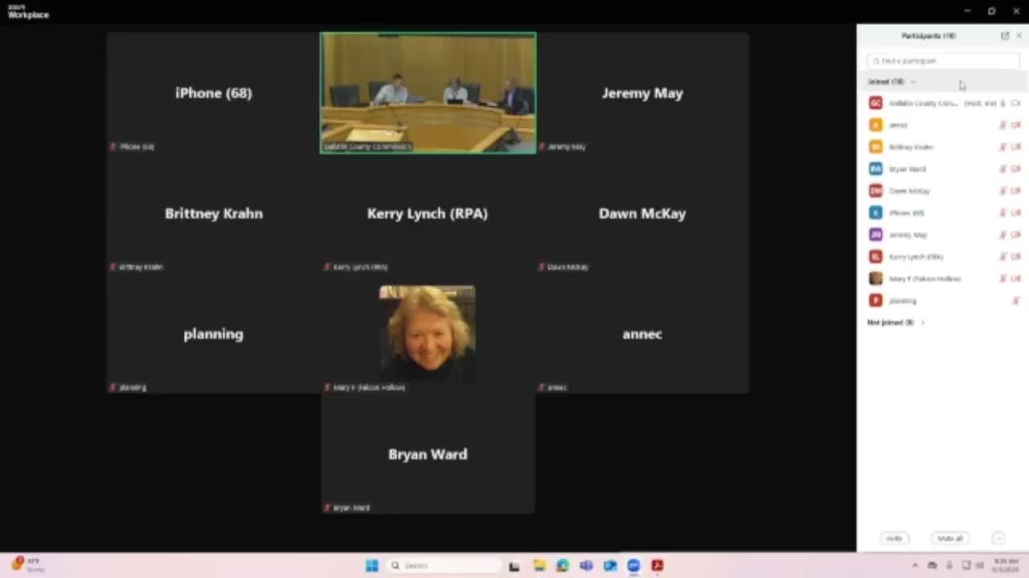Collapse the Joined participants section
This screenshot has height=578, width=1029.
pyautogui.click(x=913, y=82)
